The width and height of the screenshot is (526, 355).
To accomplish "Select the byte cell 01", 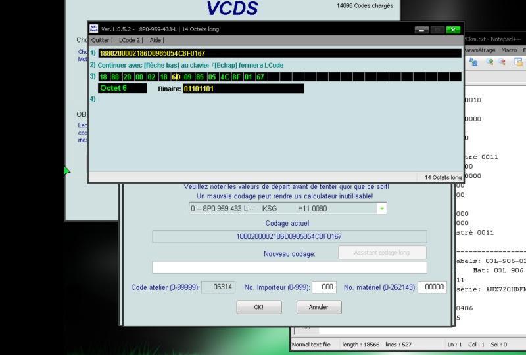I will [249, 77].
